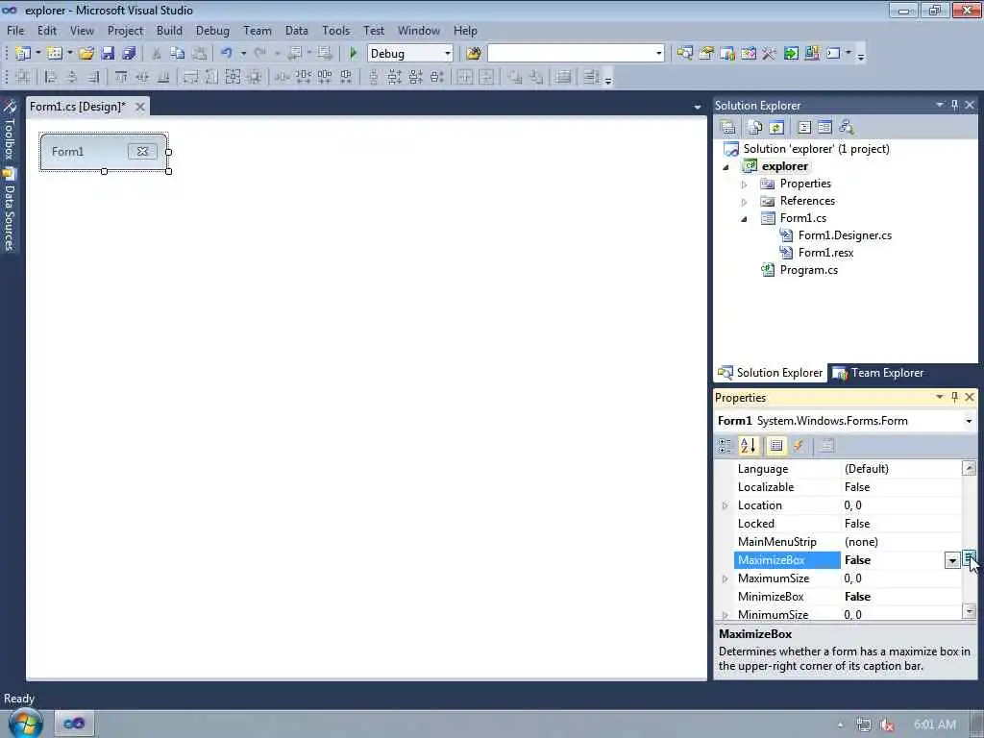Expand the Properties folder node
Image resolution: width=984 pixels, height=738 pixels.
click(x=745, y=184)
